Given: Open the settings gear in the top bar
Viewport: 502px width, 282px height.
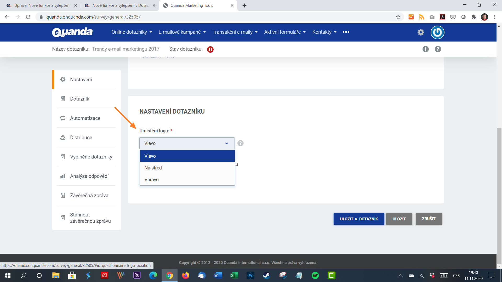Looking at the screenshot, I should tap(420, 32).
